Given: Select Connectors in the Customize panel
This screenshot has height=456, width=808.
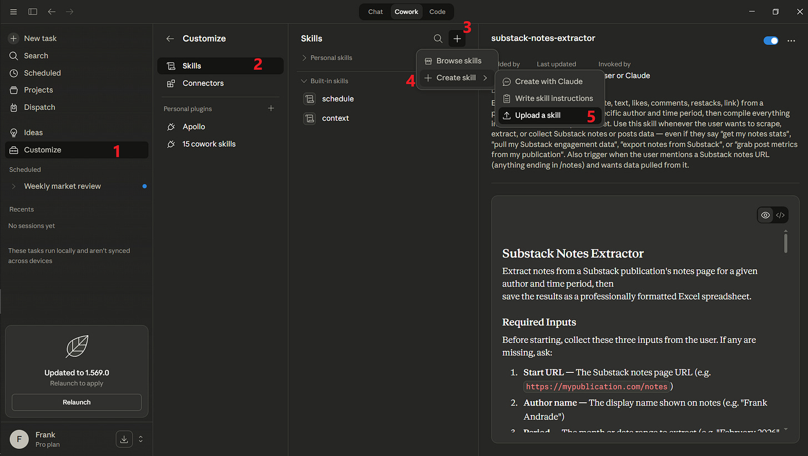Looking at the screenshot, I should pos(220,83).
